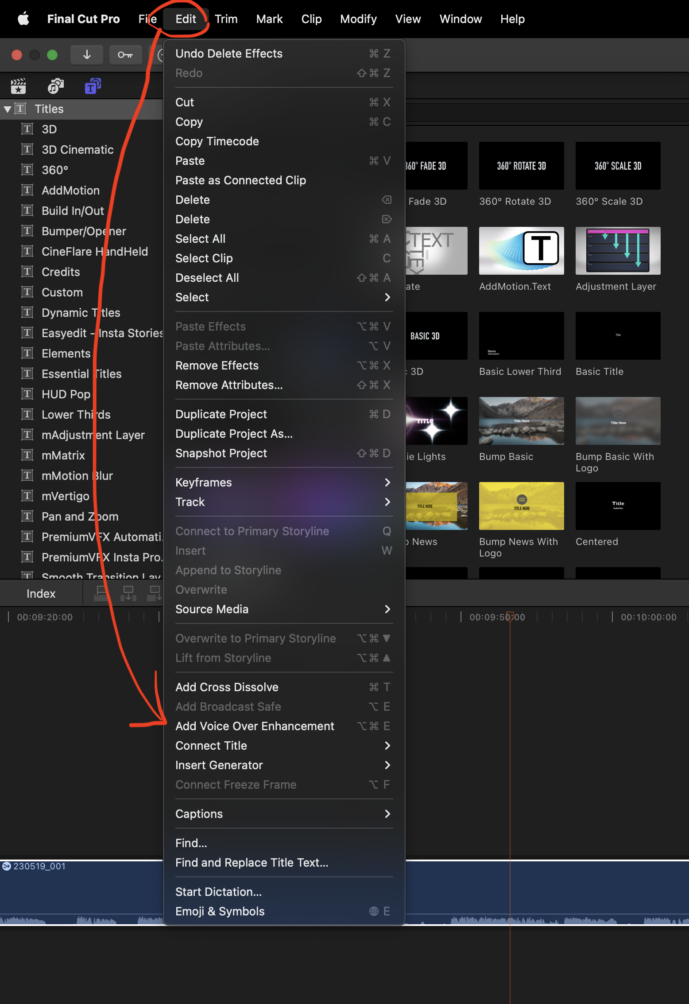689x1004 pixels.
Task: Select the Centered title thumbnail
Action: pyautogui.click(x=618, y=506)
